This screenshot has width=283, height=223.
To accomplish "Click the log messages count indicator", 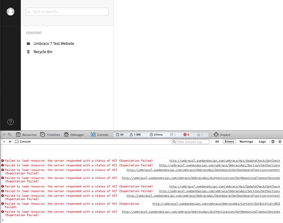I will (173, 135).
